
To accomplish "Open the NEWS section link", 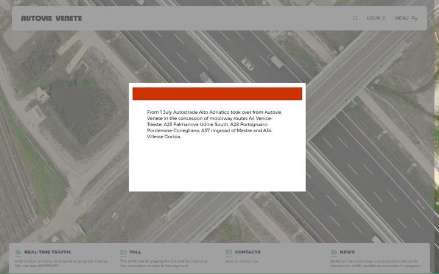I will point(347,252).
